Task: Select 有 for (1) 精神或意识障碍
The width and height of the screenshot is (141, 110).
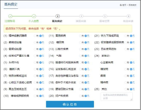Action: (35, 36)
